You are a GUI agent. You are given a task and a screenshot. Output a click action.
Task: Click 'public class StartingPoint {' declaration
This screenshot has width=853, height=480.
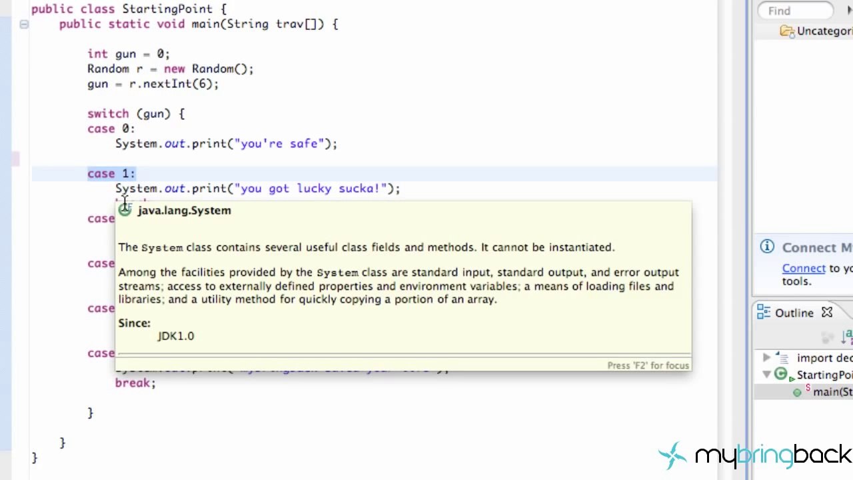pyautogui.click(x=129, y=9)
